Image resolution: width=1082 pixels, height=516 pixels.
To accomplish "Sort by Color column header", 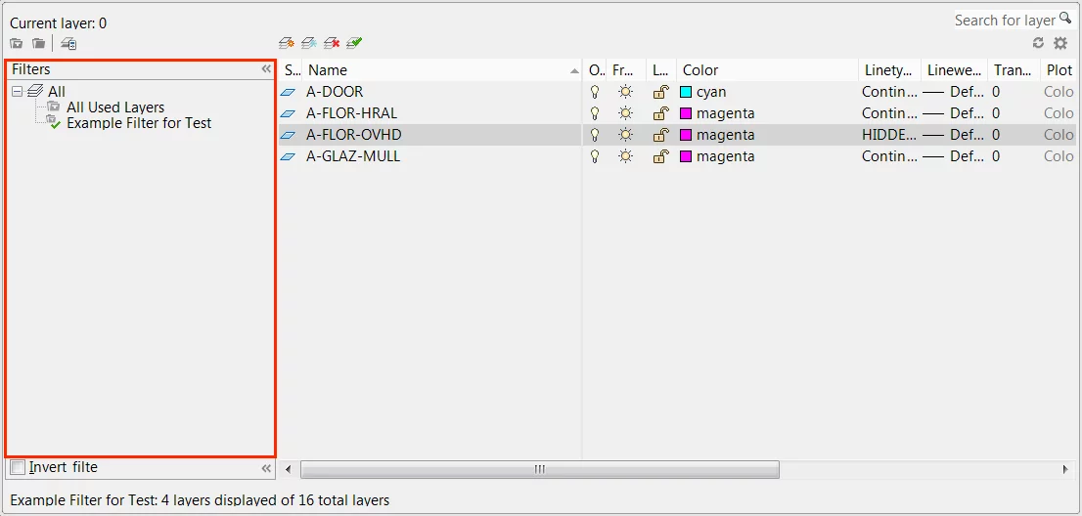I will point(767,70).
